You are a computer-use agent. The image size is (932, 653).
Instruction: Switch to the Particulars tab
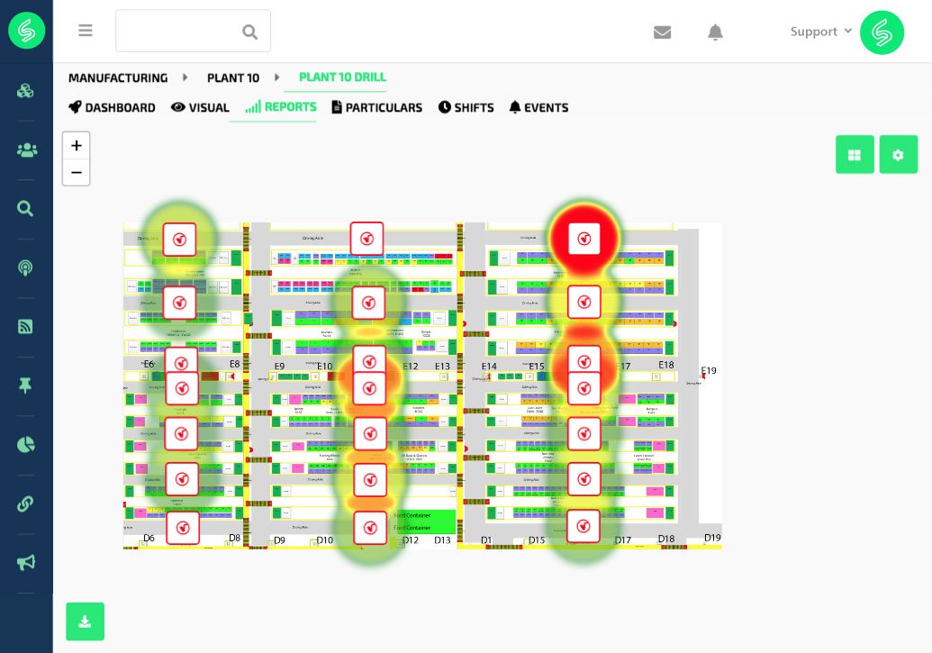(x=376, y=108)
